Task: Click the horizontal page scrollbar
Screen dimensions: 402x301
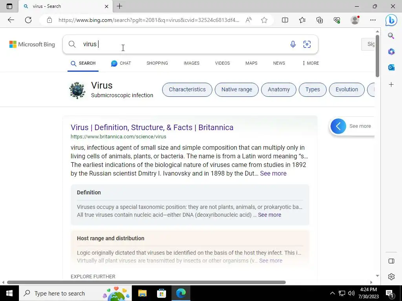Action: [x=146, y=282]
